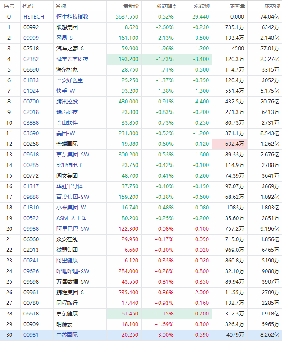This screenshot has height=342, width=282.
Task: Click the 序号 column header
Action: [x=9, y=6]
